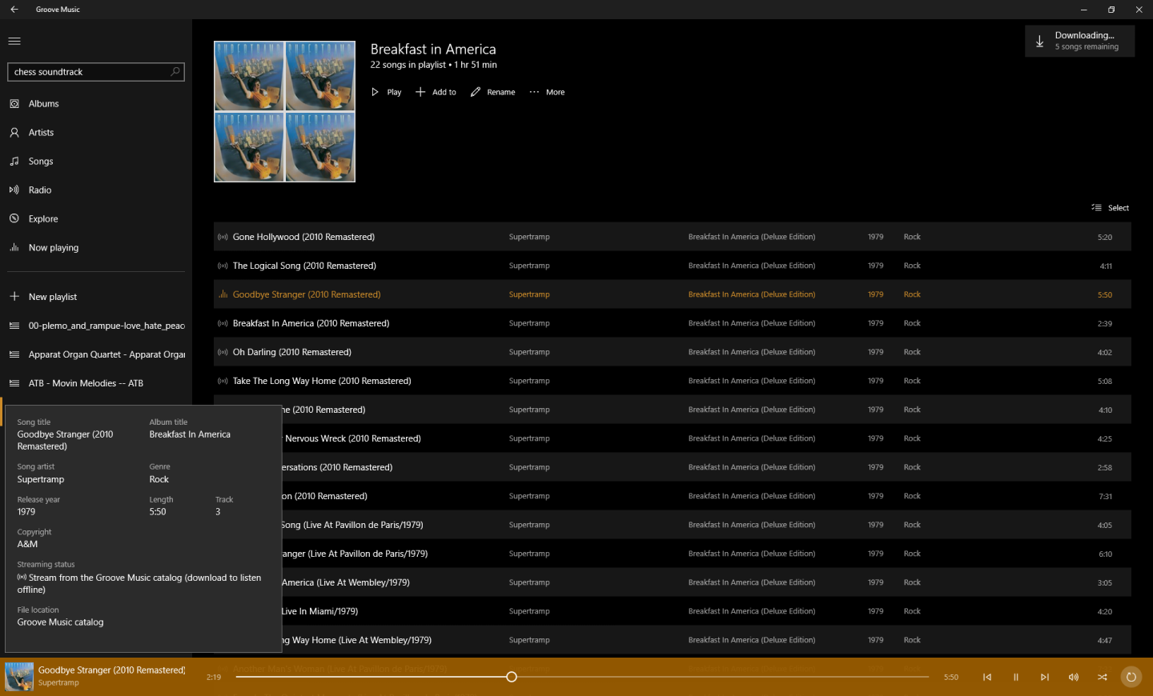
Task: Open the 00-plemo_and_rampue playlist
Action: pyautogui.click(x=96, y=326)
